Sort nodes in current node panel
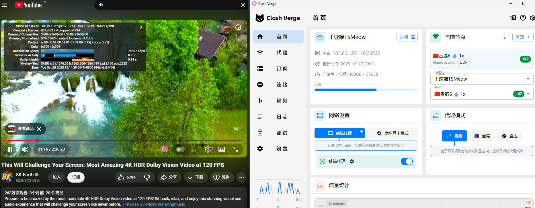This screenshot has width=535, height=208. tap(505, 37)
